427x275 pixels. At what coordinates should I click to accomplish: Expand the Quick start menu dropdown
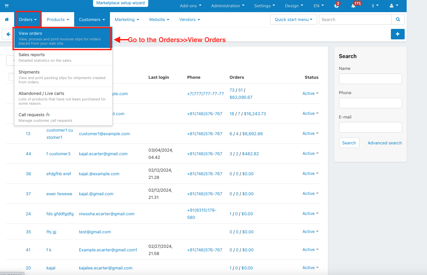(x=293, y=20)
